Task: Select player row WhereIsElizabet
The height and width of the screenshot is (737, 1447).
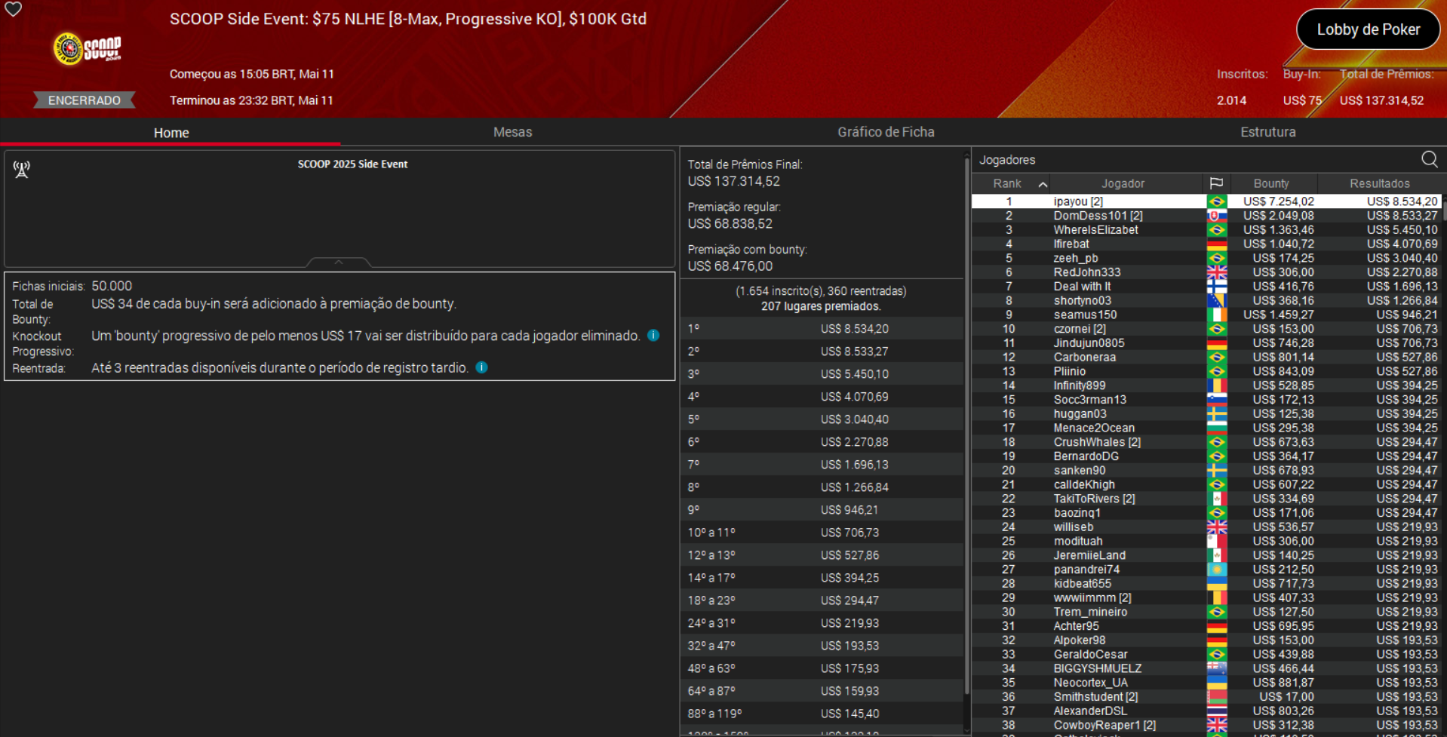Action: point(1206,230)
